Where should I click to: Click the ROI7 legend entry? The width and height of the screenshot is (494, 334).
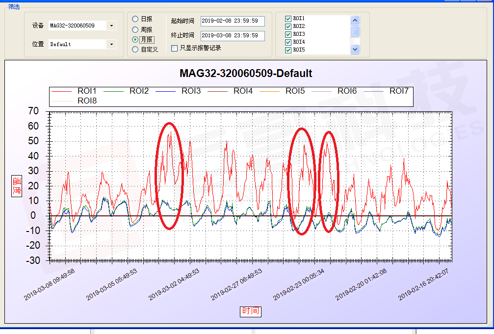click(x=386, y=91)
